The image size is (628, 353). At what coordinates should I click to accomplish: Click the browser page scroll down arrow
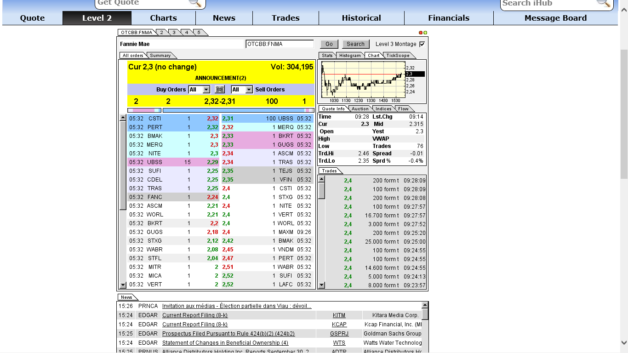pos(624,342)
